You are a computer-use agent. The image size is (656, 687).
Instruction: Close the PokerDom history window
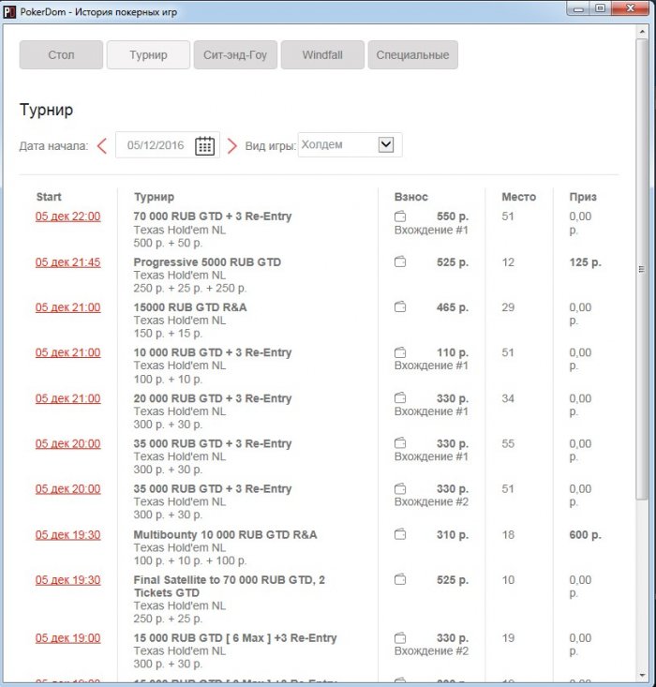(x=630, y=8)
